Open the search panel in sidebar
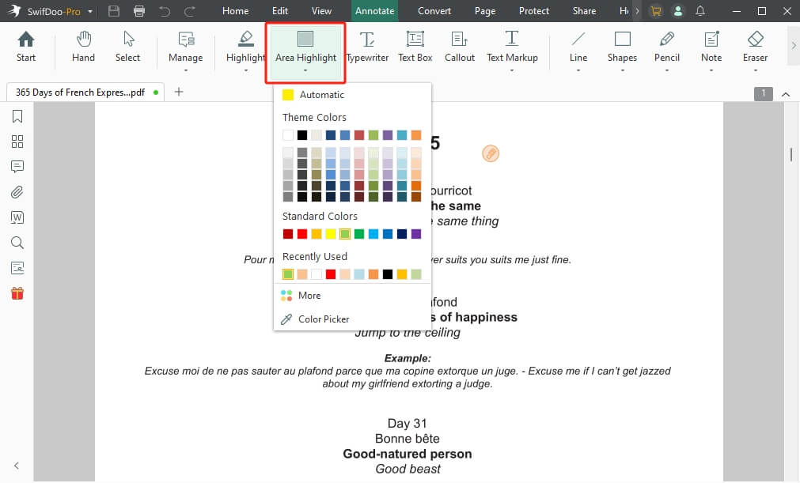This screenshot has height=483, width=800. point(17,243)
